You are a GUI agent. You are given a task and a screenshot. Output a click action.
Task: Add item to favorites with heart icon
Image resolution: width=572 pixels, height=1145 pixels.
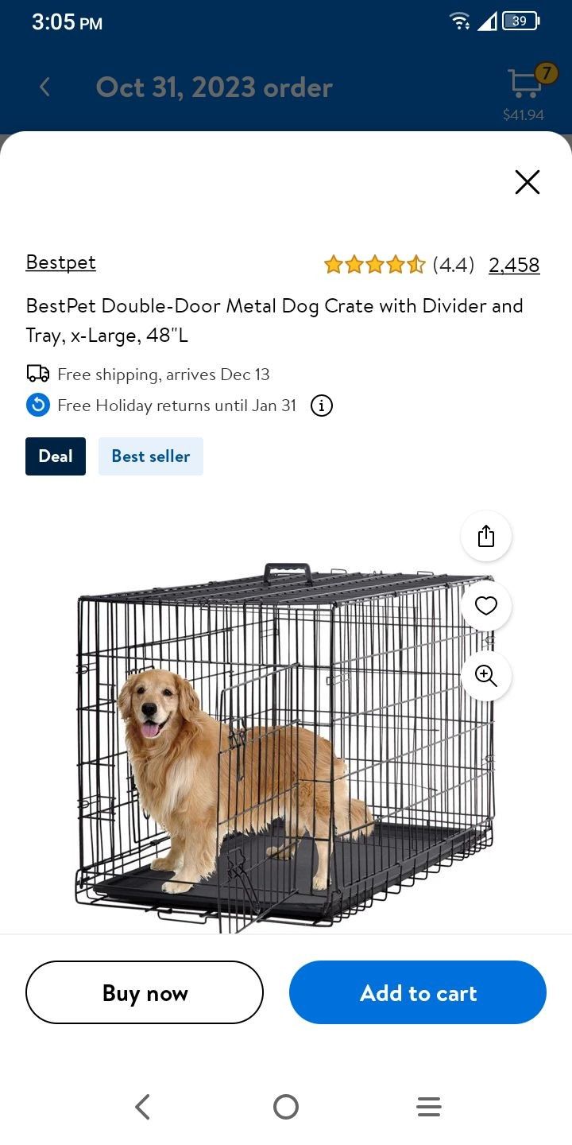point(486,606)
